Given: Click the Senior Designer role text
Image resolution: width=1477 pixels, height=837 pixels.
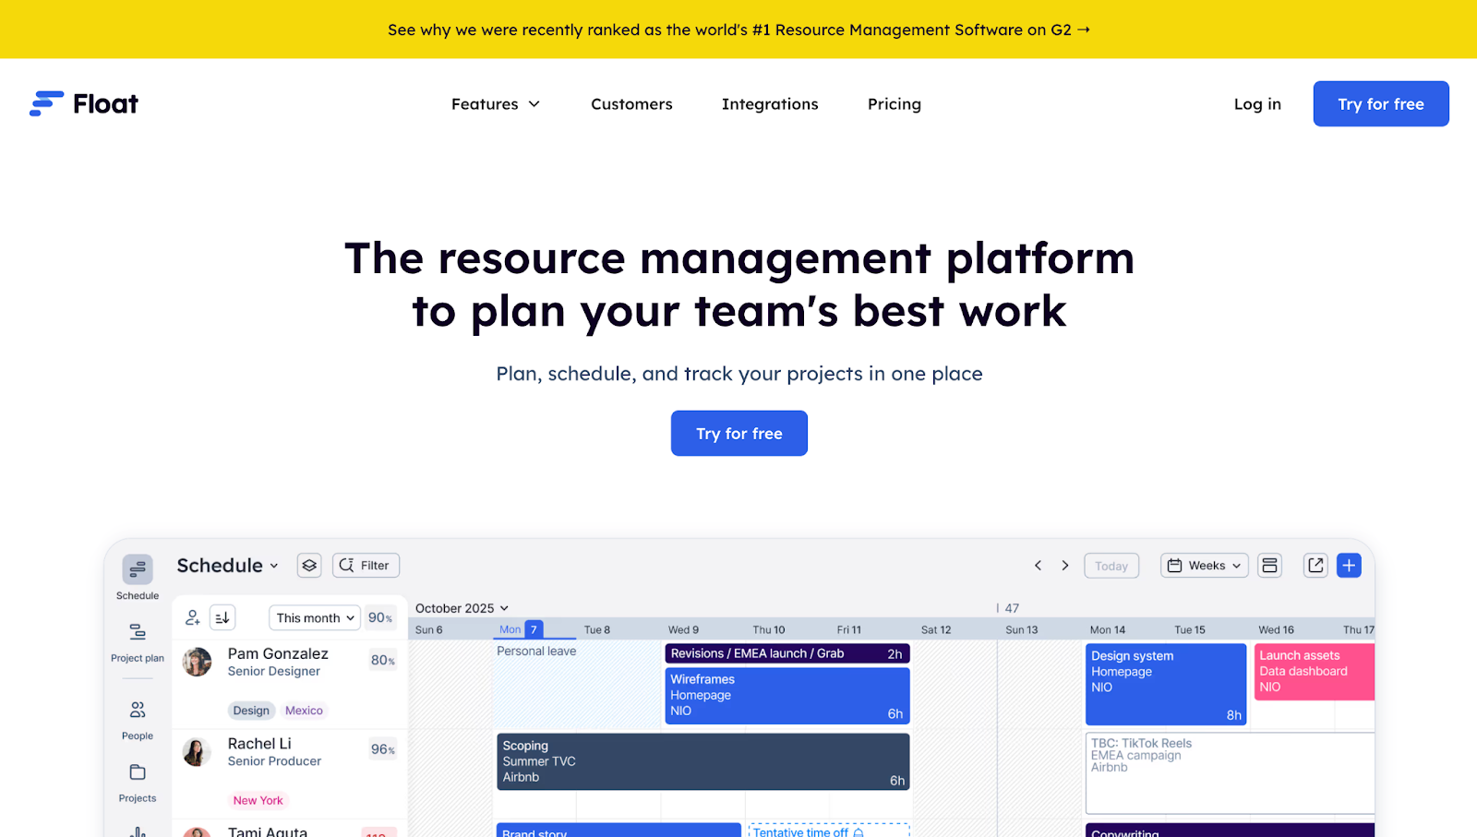Looking at the screenshot, I should click(x=274, y=672).
